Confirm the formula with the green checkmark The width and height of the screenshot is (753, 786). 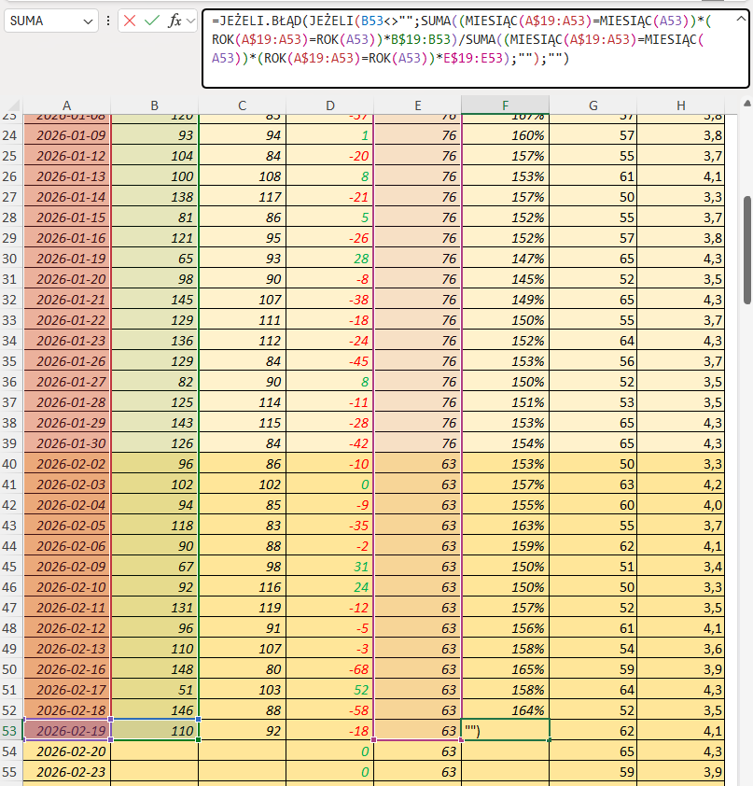tap(151, 21)
